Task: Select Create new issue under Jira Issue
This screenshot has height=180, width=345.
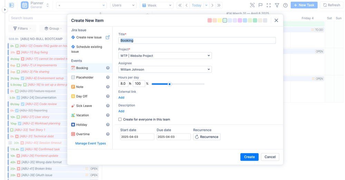Action: 89,37
